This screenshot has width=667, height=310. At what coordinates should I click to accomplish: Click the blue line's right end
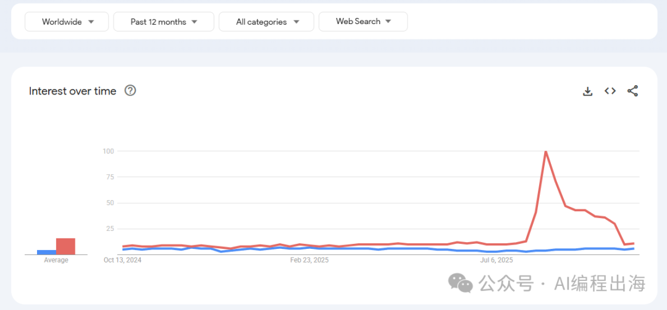(634, 248)
